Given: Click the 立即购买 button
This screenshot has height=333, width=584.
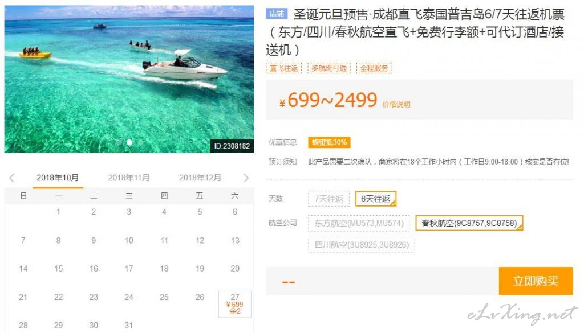Looking at the screenshot, I should (x=536, y=281).
